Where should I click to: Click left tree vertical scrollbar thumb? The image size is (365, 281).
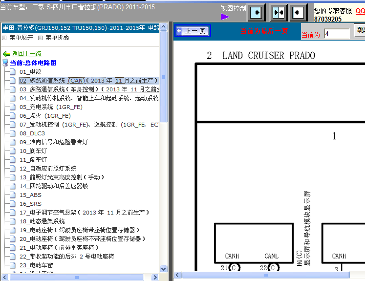164,77
